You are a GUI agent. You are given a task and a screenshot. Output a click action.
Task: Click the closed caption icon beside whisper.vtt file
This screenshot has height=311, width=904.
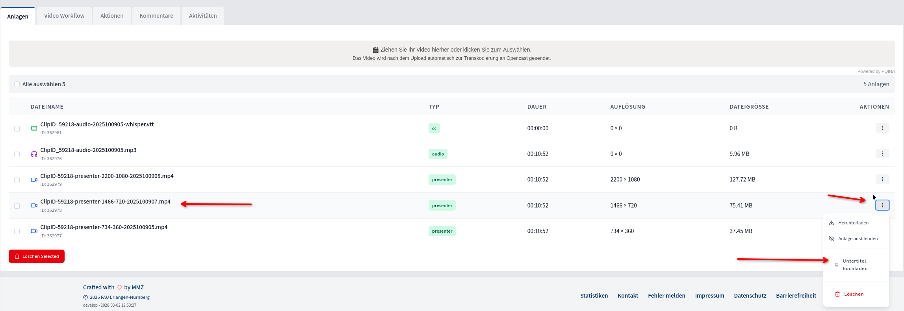pyautogui.click(x=34, y=128)
